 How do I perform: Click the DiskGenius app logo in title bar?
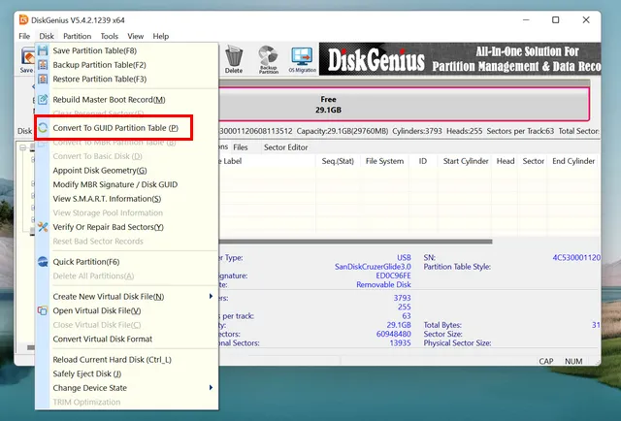[23, 19]
